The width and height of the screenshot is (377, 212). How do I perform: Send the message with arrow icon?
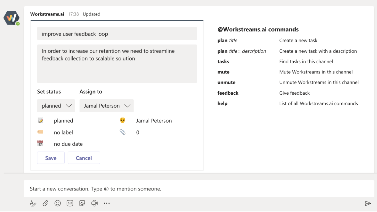[368, 203]
